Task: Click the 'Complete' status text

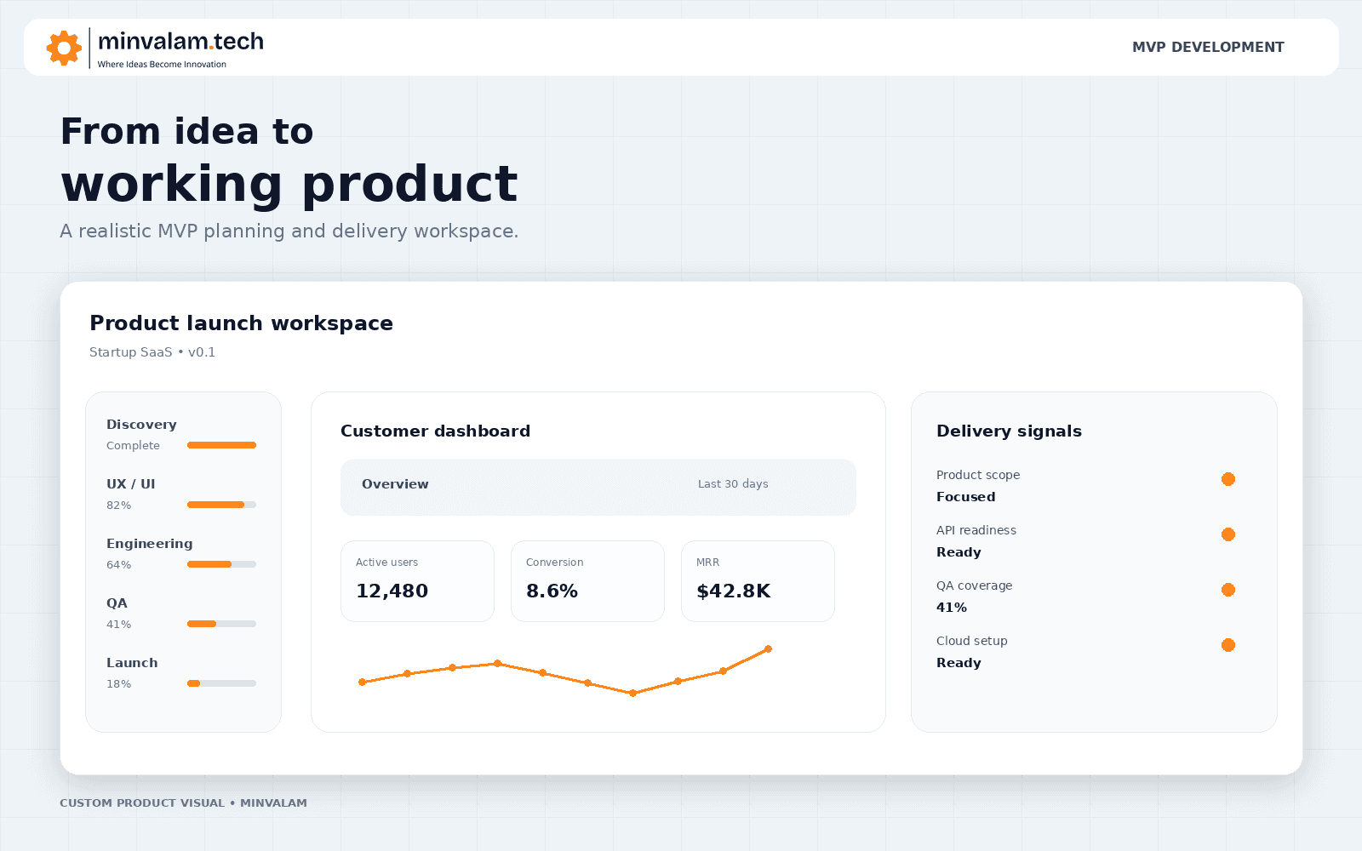Action: 133,446
